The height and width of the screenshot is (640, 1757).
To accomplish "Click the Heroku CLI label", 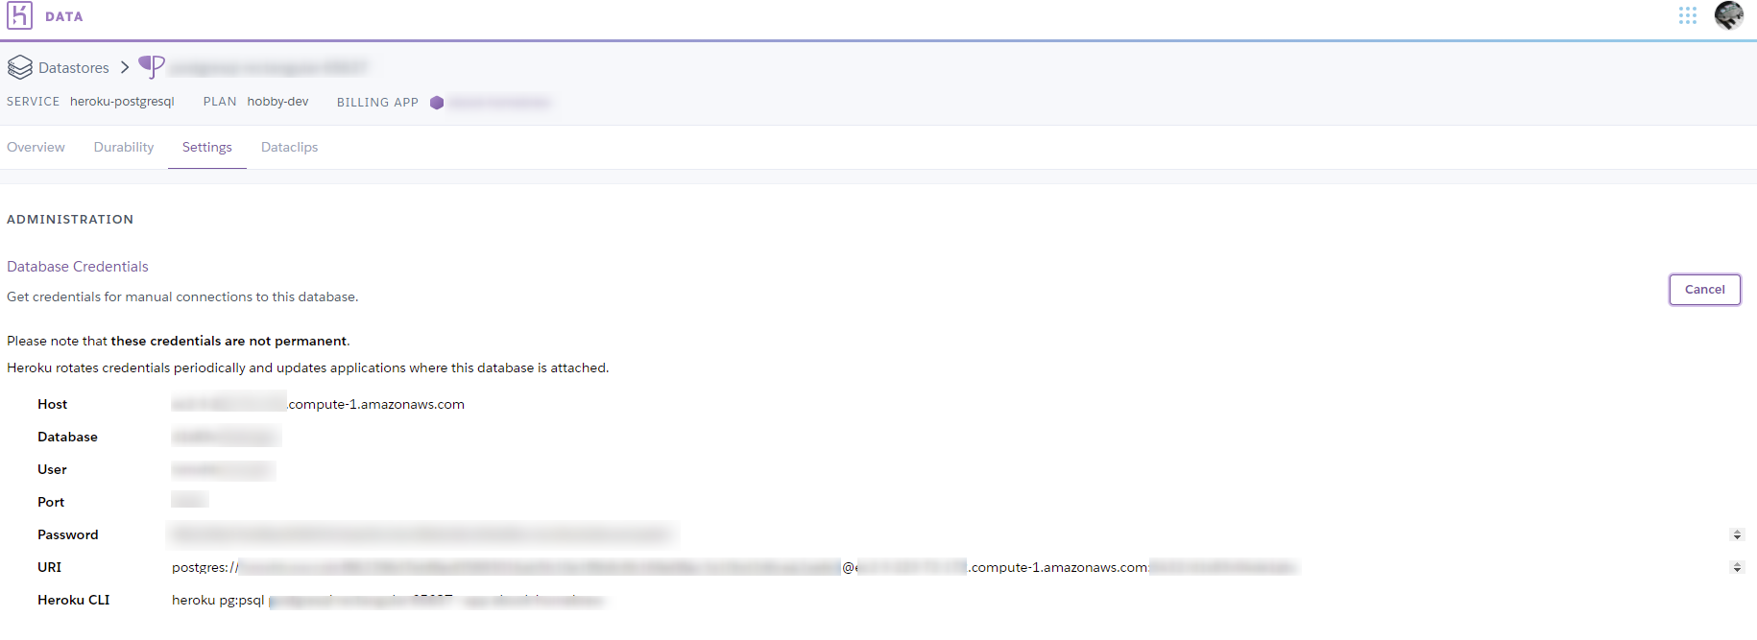I will point(74,600).
